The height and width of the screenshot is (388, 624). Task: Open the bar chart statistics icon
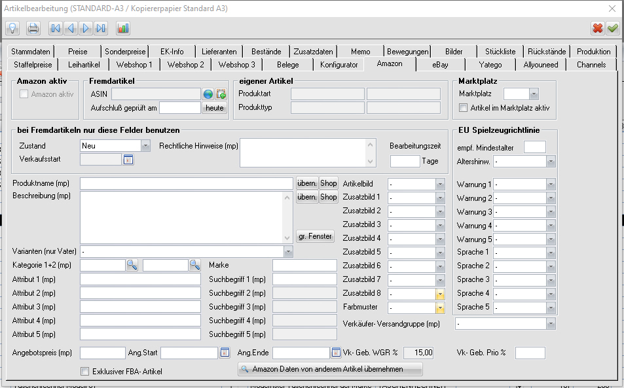click(x=123, y=28)
